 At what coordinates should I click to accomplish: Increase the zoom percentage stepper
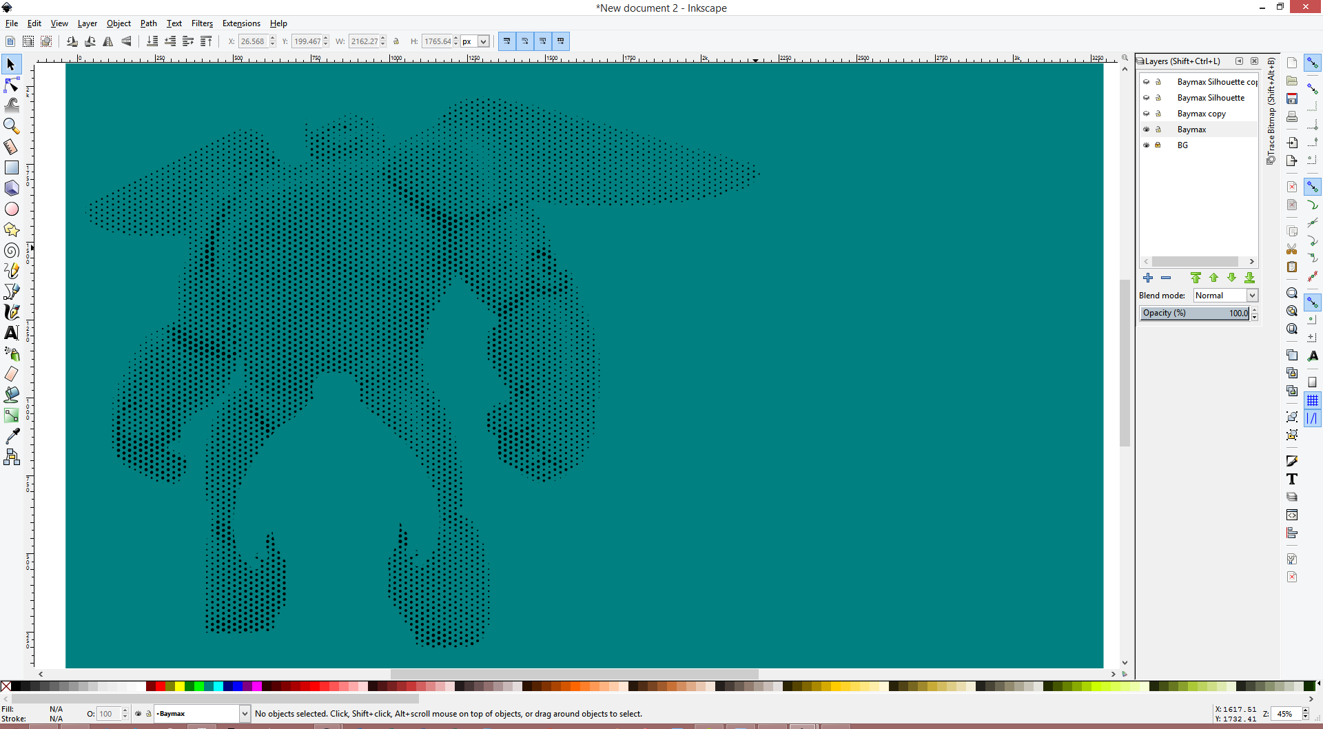coord(1306,710)
